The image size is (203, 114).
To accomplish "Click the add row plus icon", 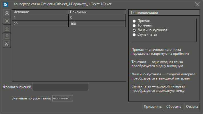I will pos(7,13).
